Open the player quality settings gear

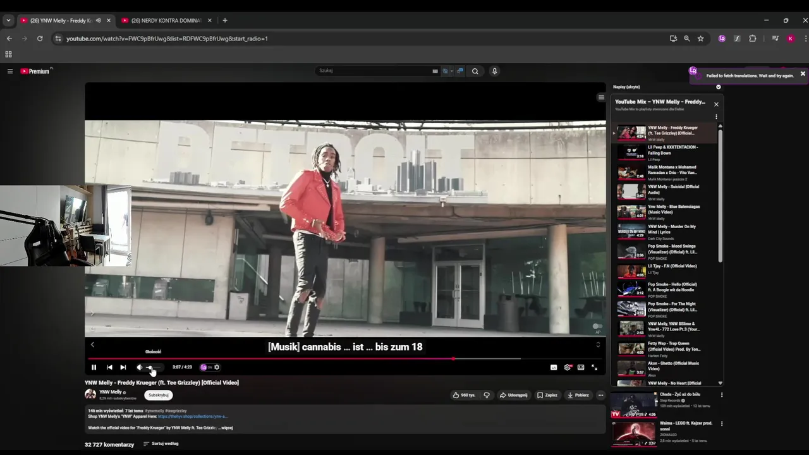(x=568, y=367)
